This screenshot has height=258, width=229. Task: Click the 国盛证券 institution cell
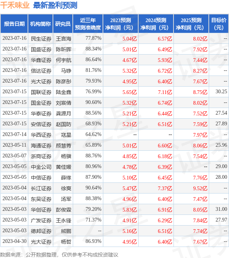(x=41, y=49)
